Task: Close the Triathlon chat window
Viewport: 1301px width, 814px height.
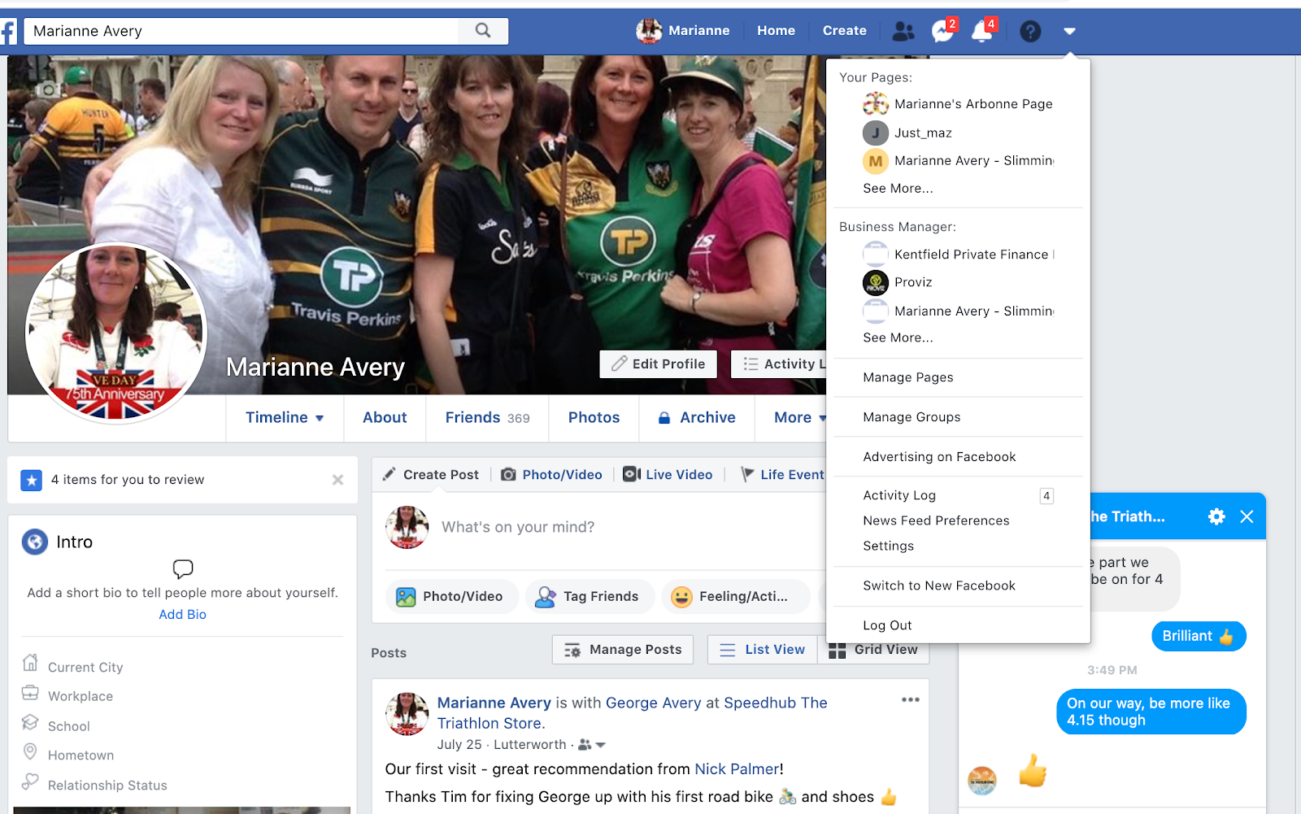Action: pos(1247,516)
